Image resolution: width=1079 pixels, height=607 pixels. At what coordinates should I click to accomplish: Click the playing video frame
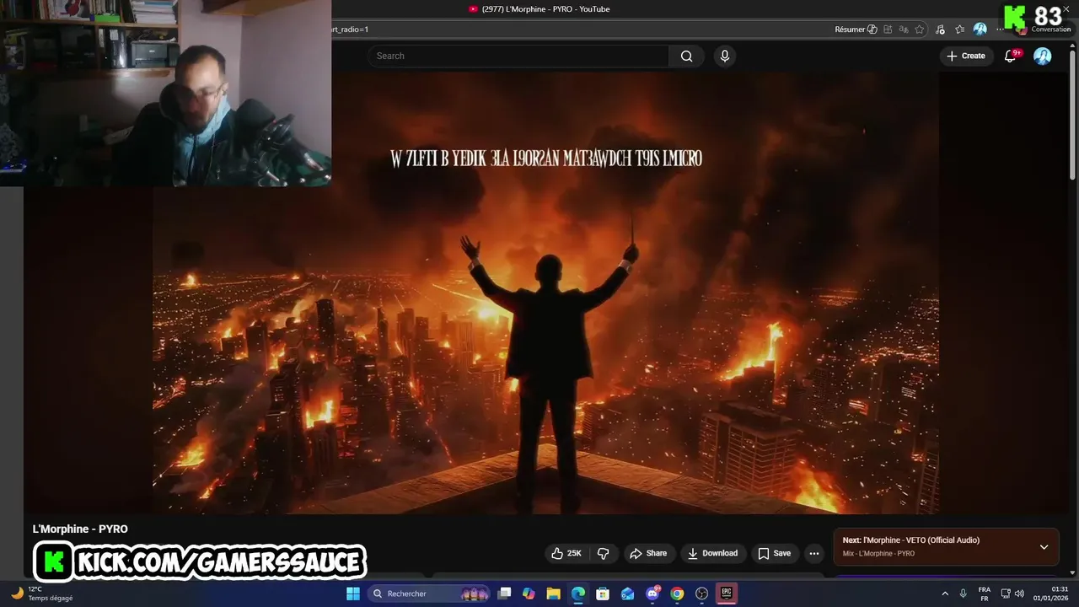545,293
